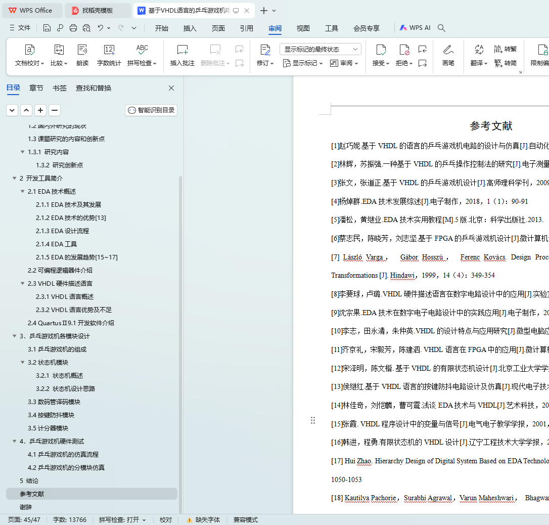Click the minus remove heading button
549x525 pixels.
(55, 110)
